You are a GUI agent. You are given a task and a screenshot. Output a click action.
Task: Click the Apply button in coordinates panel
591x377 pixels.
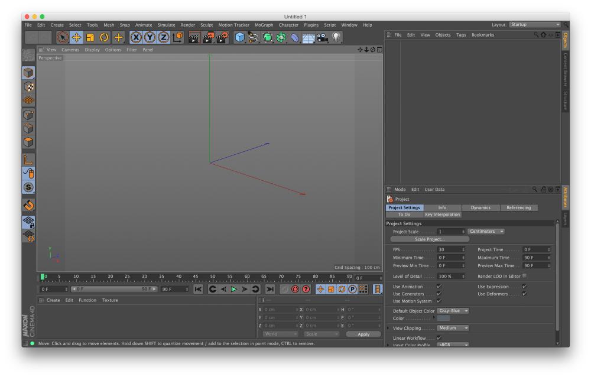click(x=363, y=334)
